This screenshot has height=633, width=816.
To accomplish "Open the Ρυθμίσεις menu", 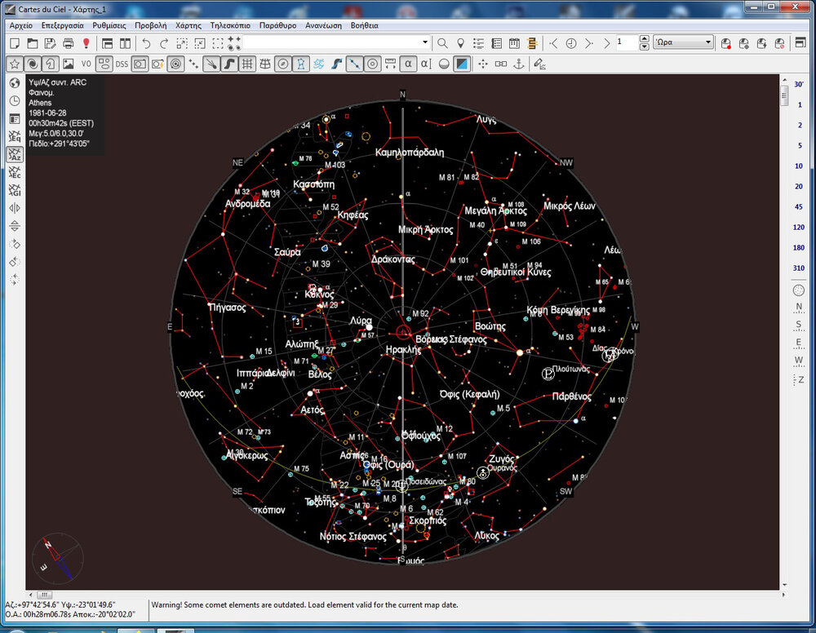I will coord(109,25).
